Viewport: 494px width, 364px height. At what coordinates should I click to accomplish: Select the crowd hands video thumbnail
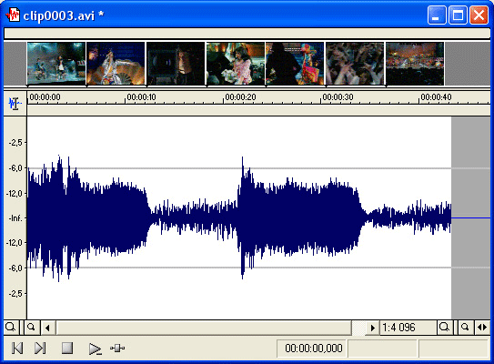click(355, 64)
